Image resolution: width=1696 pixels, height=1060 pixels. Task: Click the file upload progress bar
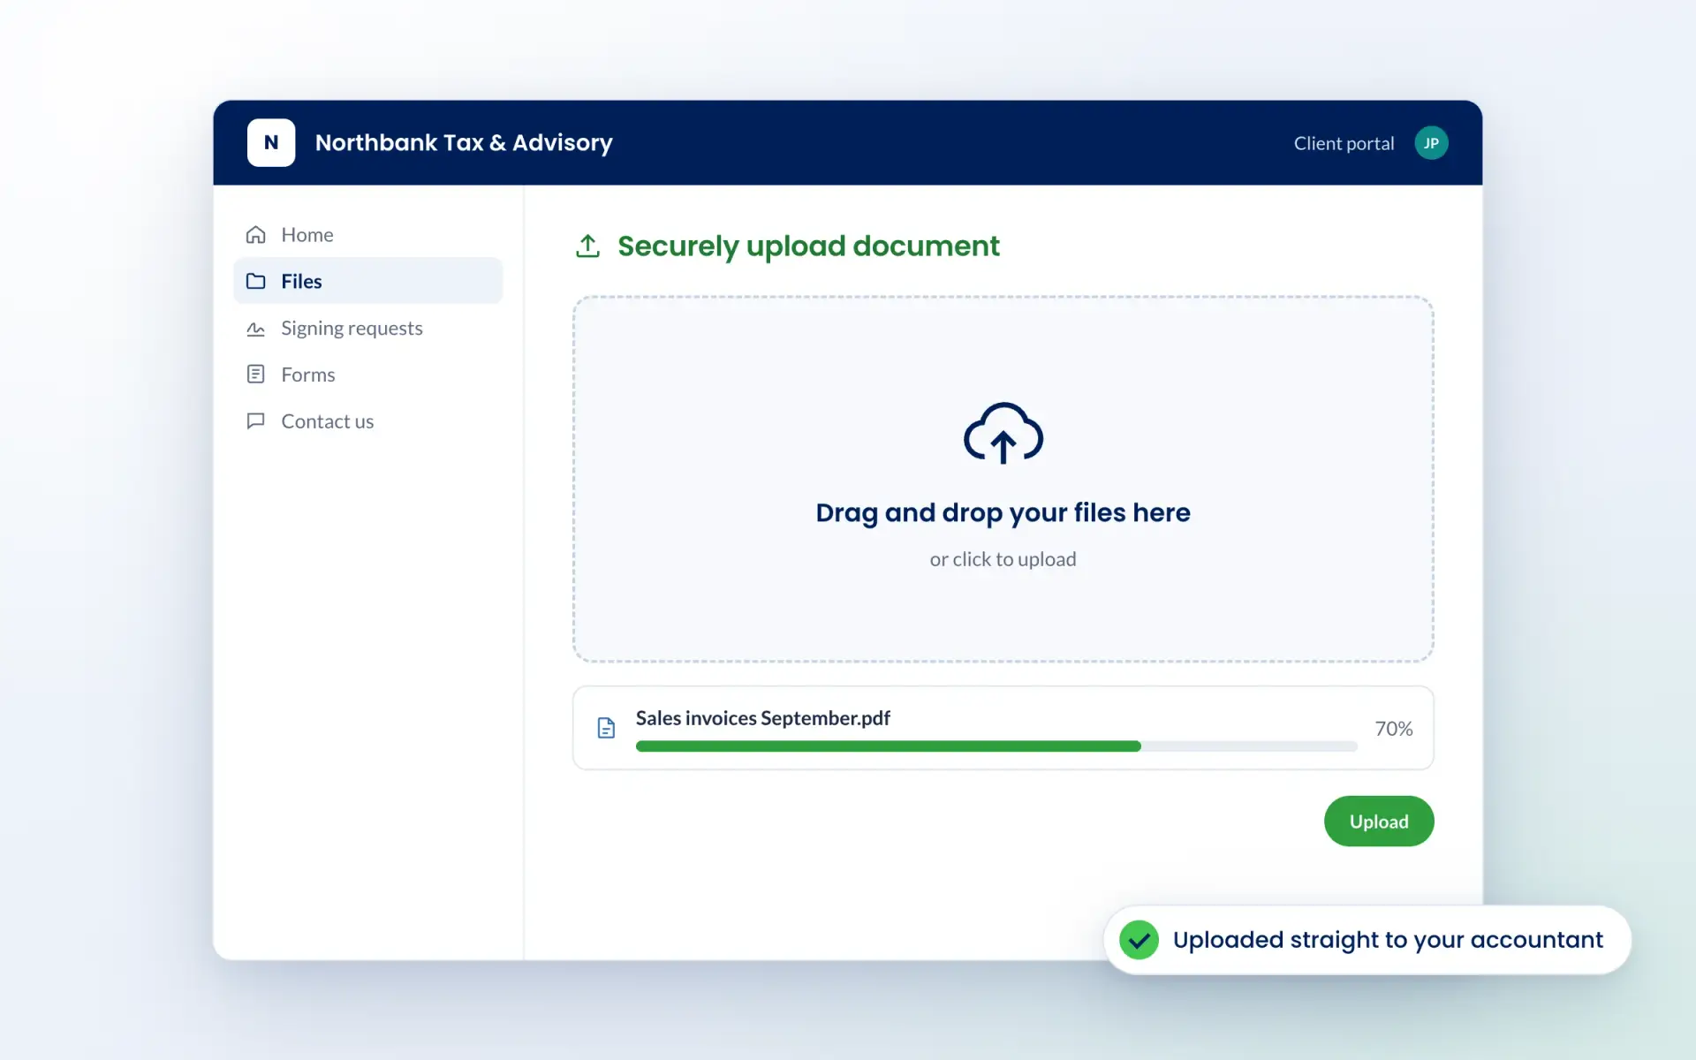tap(996, 746)
